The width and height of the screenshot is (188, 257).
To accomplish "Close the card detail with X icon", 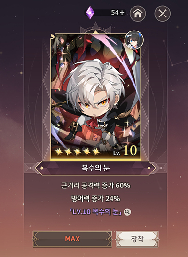I will pyautogui.click(x=163, y=13).
